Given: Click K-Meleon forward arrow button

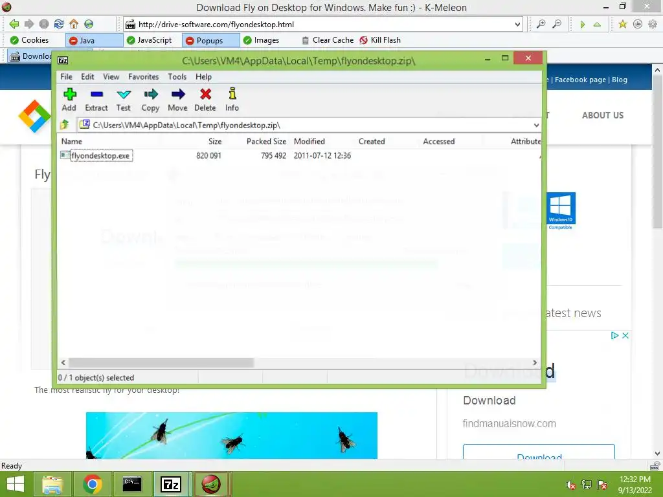Looking at the screenshot, I should 28,24.
